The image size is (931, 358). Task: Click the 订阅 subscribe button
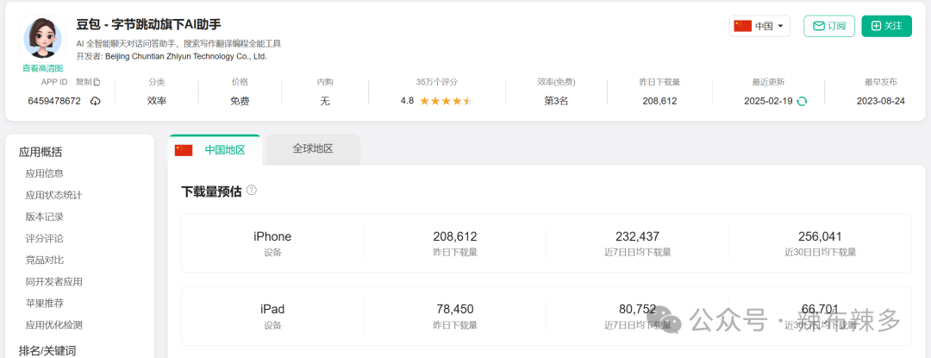tap(828, 26)
